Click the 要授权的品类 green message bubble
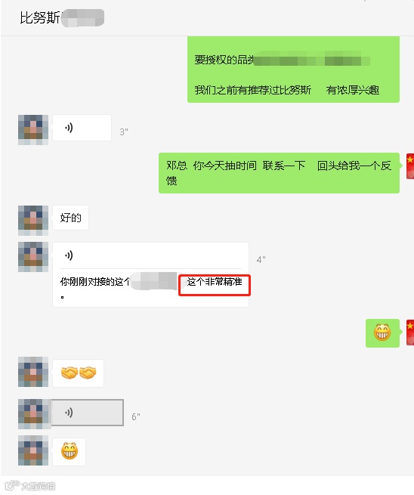The width and height of the screenshot is (414, 495). (293, 70)
